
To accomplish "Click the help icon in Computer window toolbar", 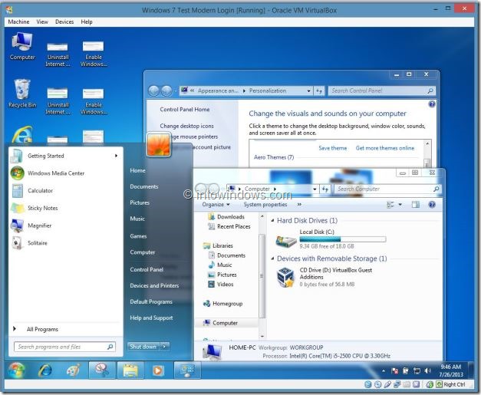I will point(432,205).
